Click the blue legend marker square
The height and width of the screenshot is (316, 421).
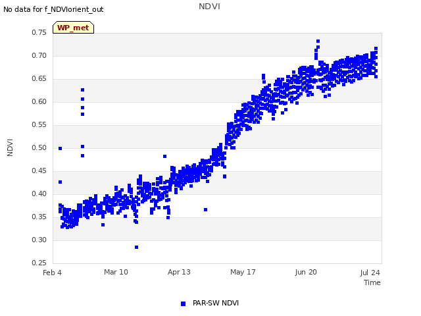(183, 303)
